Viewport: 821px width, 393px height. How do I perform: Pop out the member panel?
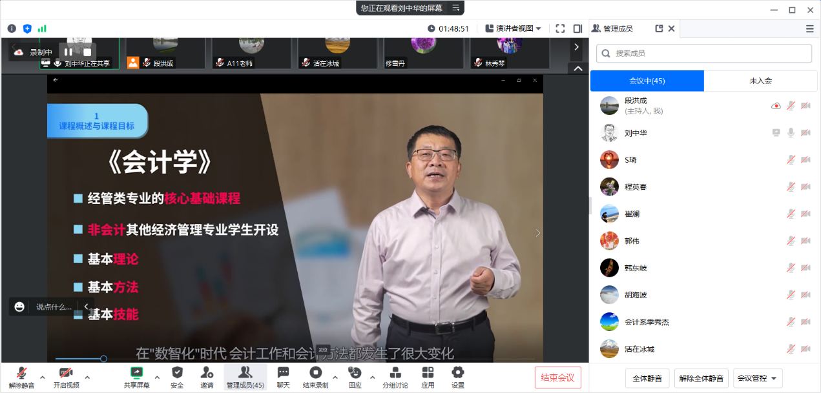pos(659,28)
